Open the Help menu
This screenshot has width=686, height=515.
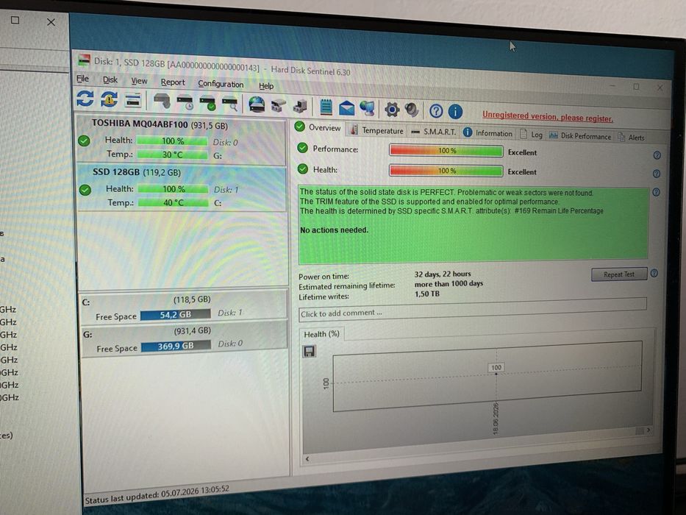point(266,86)
